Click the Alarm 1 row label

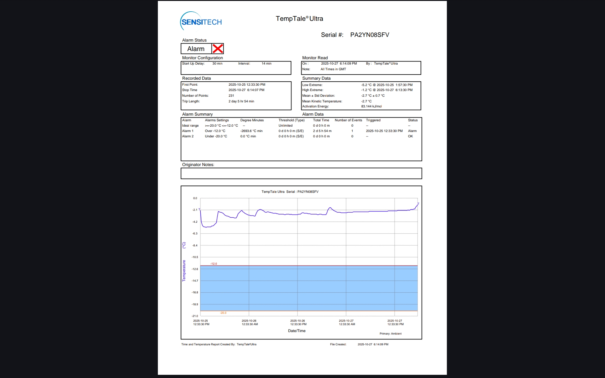click(187, 131)
